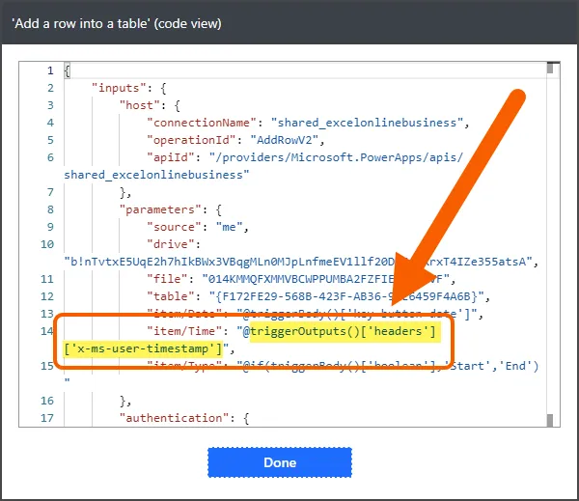This screenshot has width=579, height=501.
Task: Click the "connectionName" property name
Action: 205,123
